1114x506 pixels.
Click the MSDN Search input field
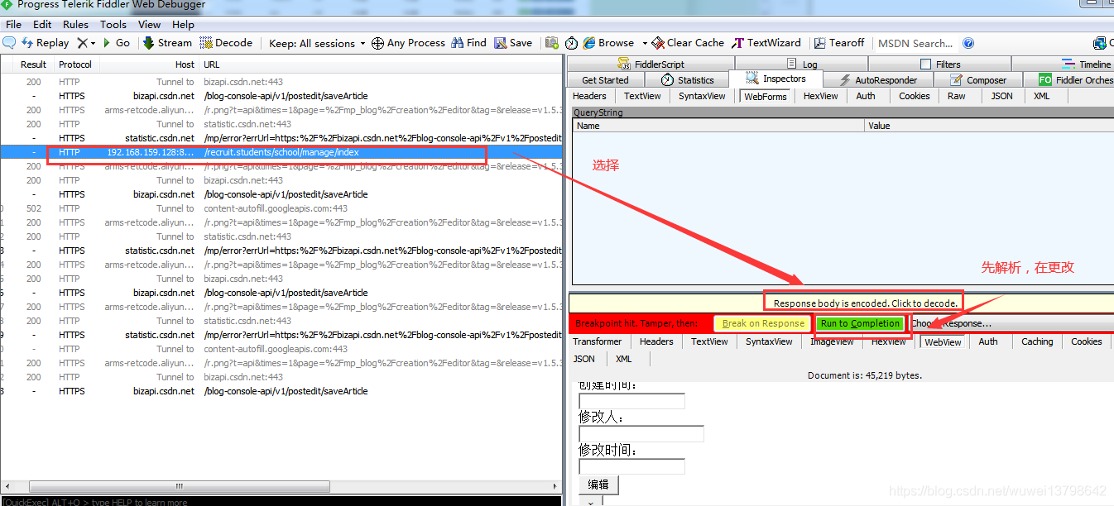click(915, 43)
